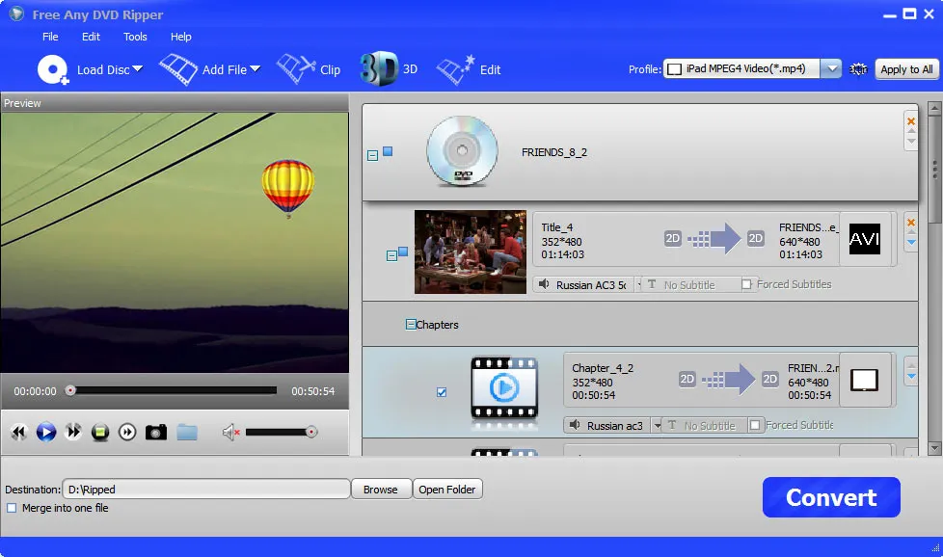Uncheck the Chapter_4_2 selection checkbox
943x557 pixels.
(x=442, y=392)
